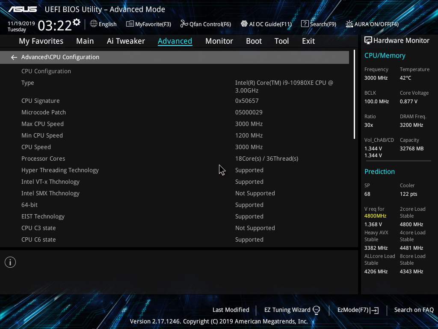Image resolution: width=438 pixels, height=329 pixels.
Task: Click the 05000029 microcode value
Action: coord(249,112)
